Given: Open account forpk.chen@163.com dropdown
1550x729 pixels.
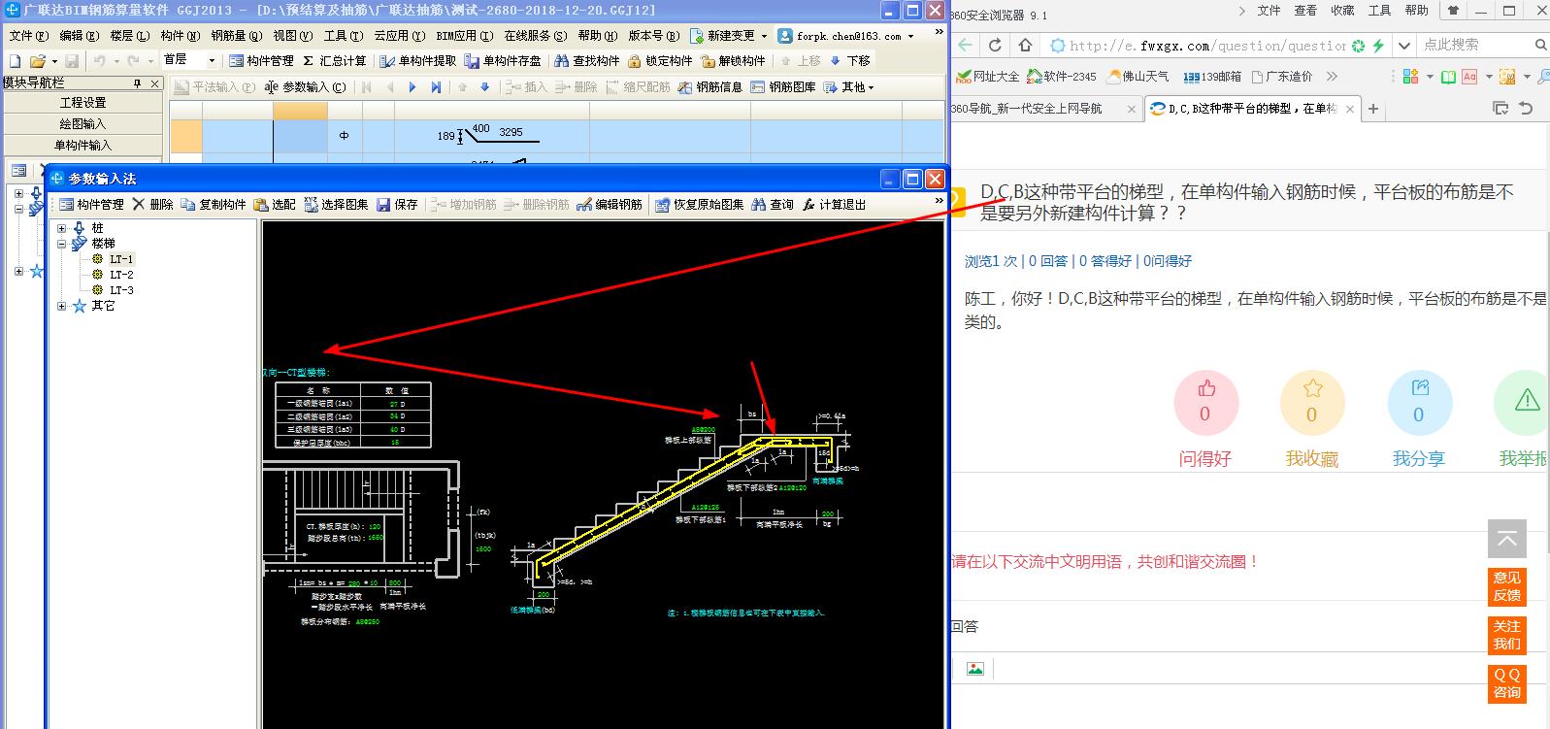Looking at the screenshot, I should tap(910, 36).
